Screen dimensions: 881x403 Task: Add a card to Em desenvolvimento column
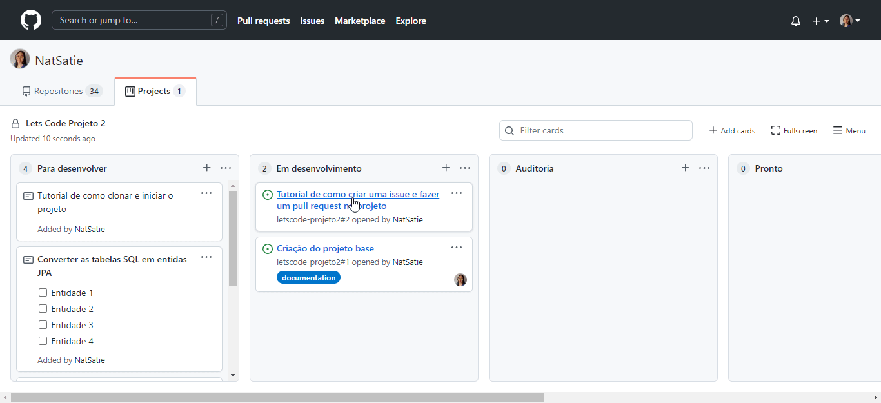pos(446,168)
